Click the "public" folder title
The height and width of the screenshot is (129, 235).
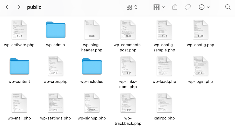34,7
